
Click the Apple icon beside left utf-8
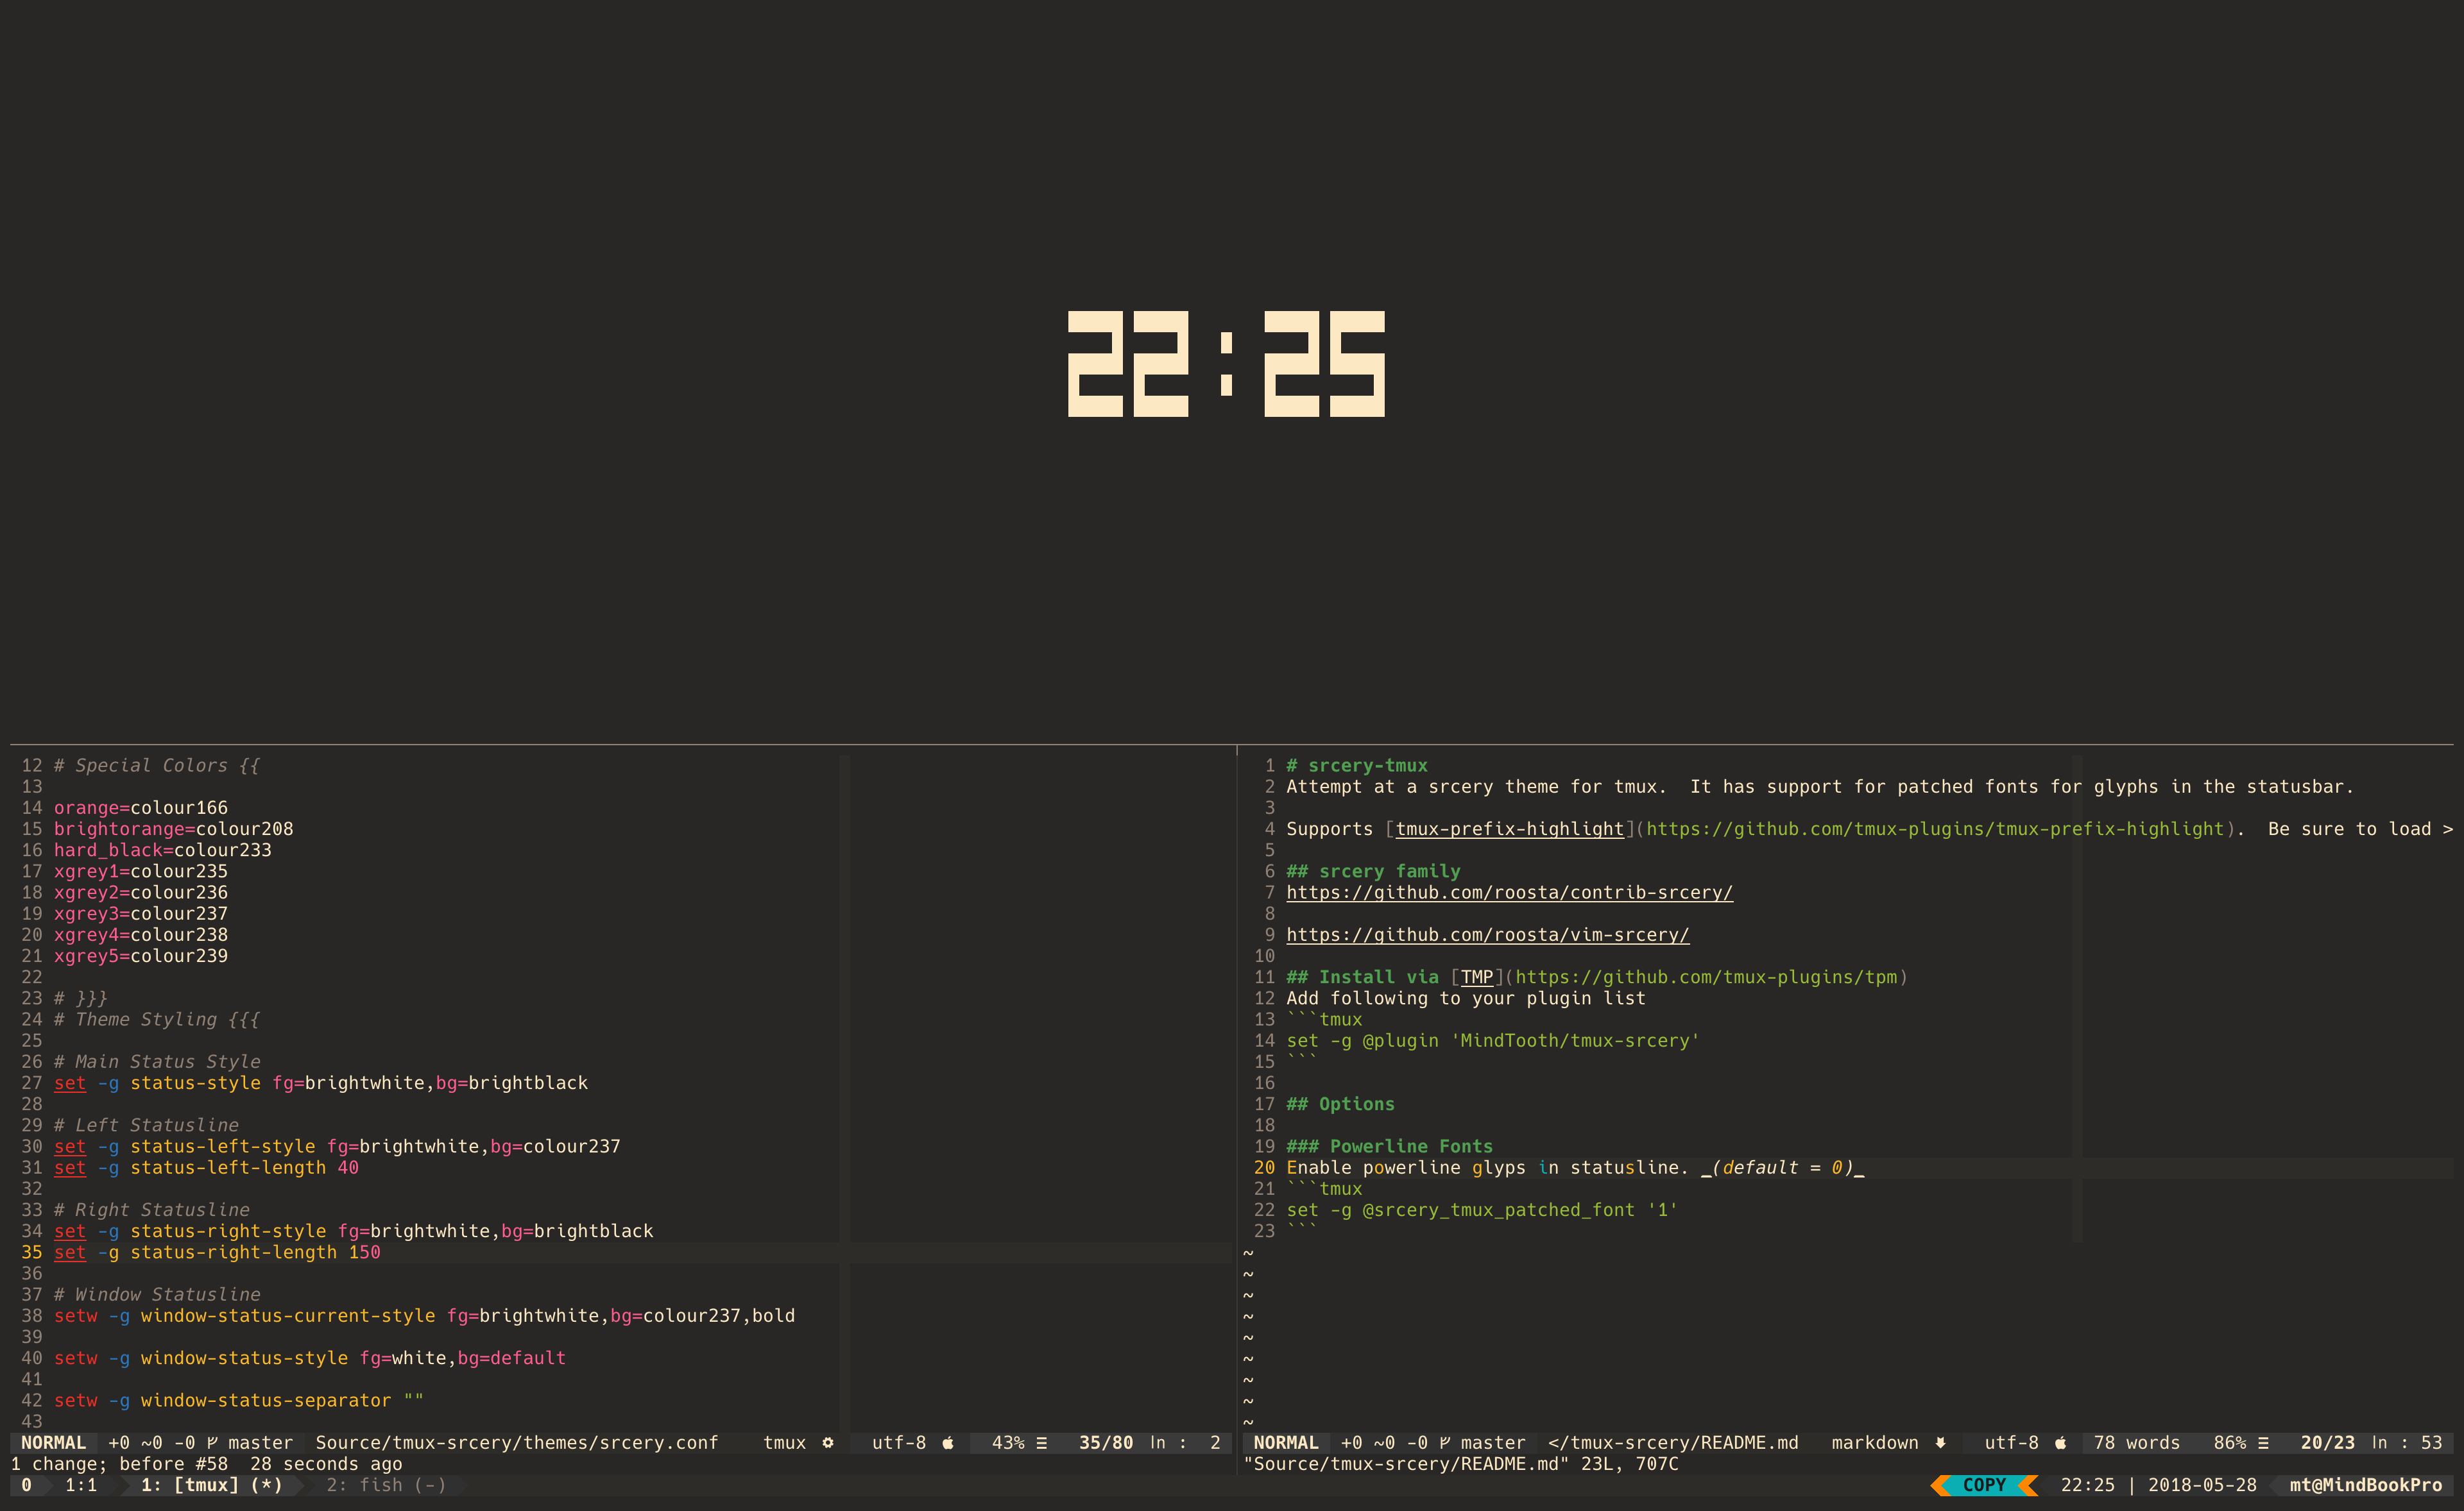click(x=948, y=1442)
